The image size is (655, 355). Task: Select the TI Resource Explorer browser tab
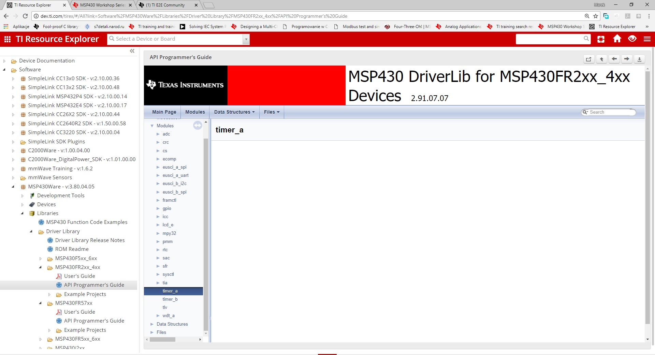(x=36, y=5)
